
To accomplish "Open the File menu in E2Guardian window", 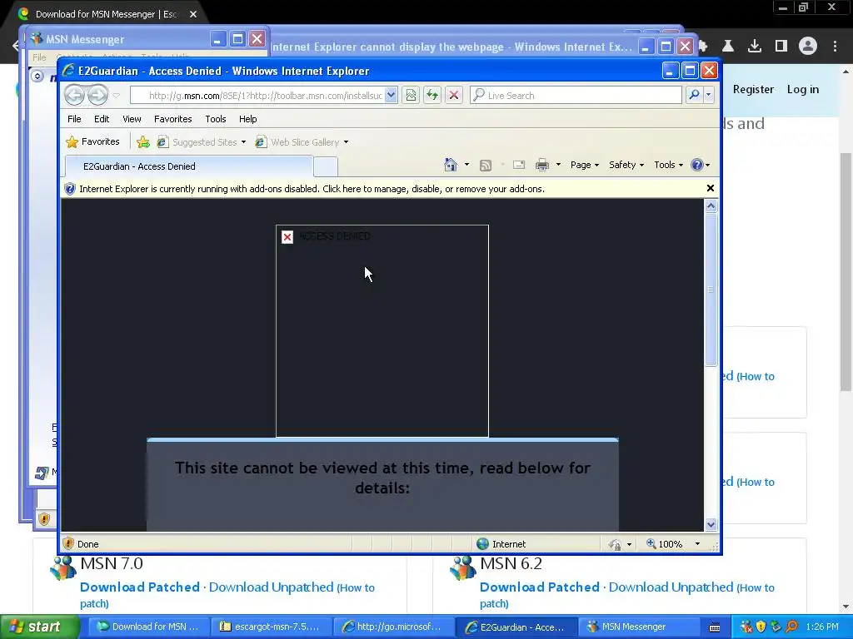I will coord(74,119).
